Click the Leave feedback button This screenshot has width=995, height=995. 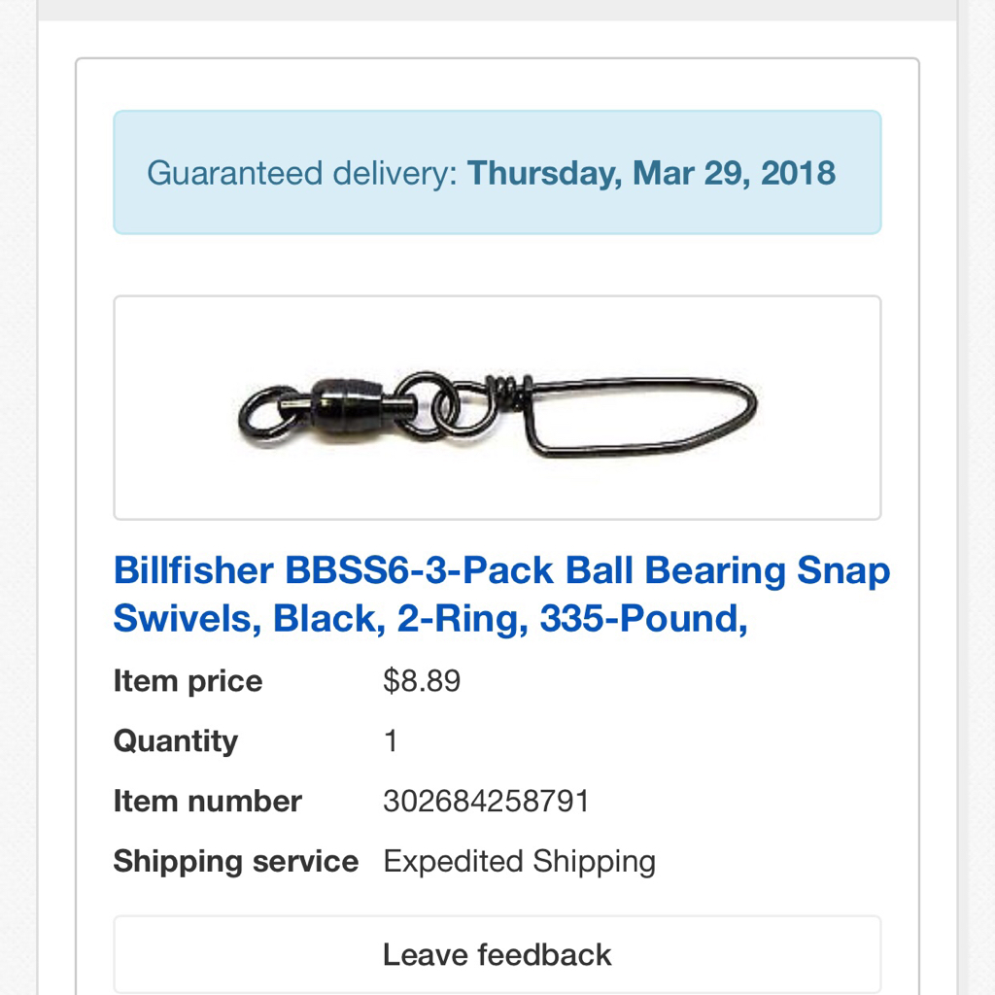point(497,954)
